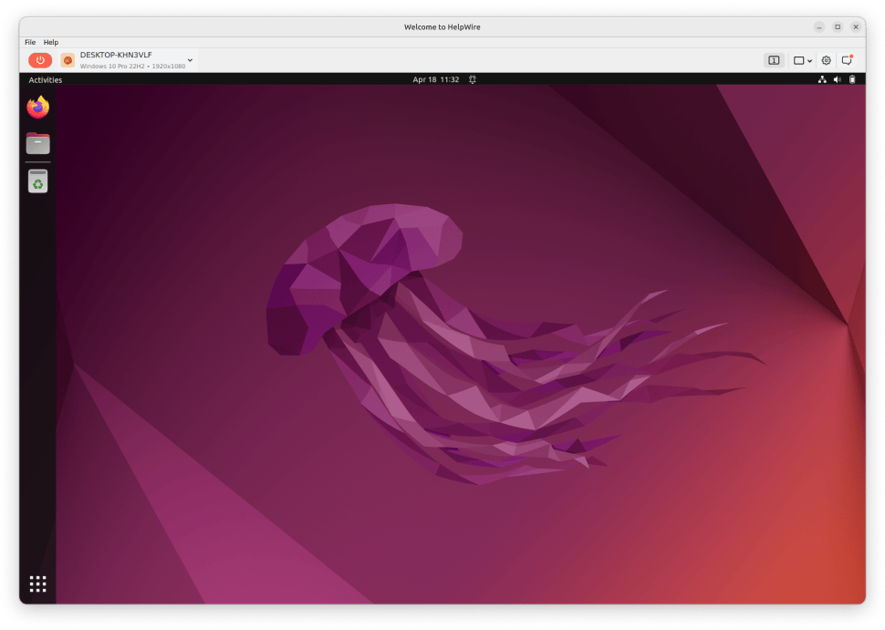This screenshot has height=630, width=885.
Task: Click the network icon in Ubuntu tray
Action: point(822,79)
